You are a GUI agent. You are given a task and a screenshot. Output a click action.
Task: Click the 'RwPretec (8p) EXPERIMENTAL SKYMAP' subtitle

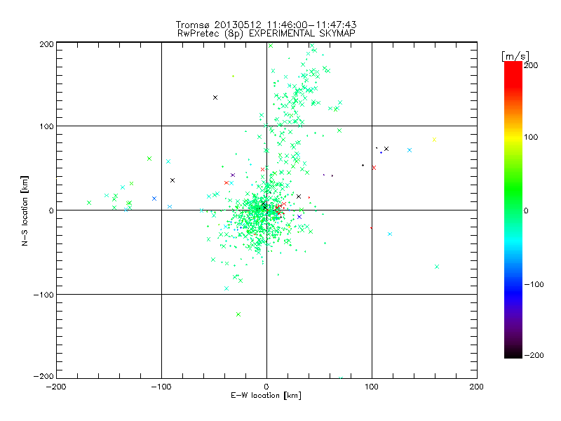[266, 34]
